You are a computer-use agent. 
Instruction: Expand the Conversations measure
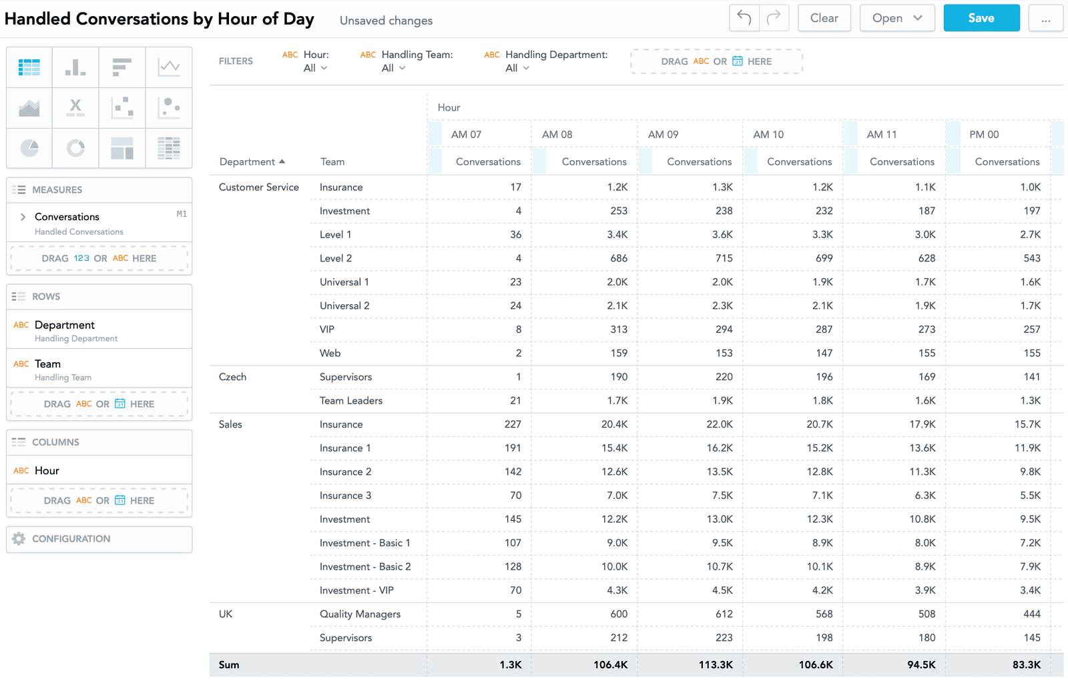point(23,216)
